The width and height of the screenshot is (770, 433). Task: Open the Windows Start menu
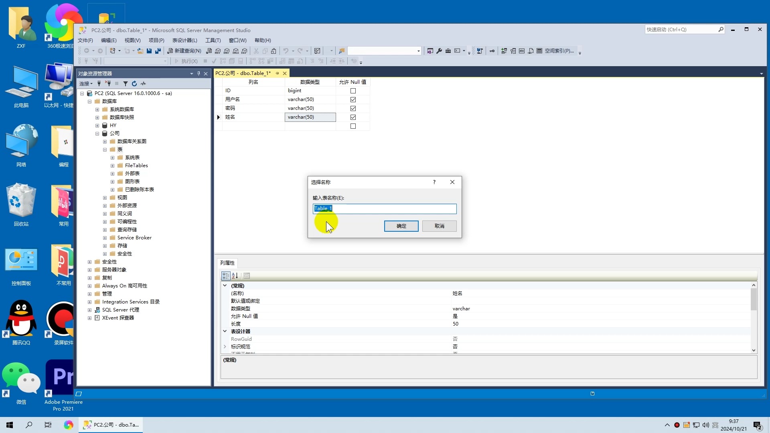coord(10,425)
